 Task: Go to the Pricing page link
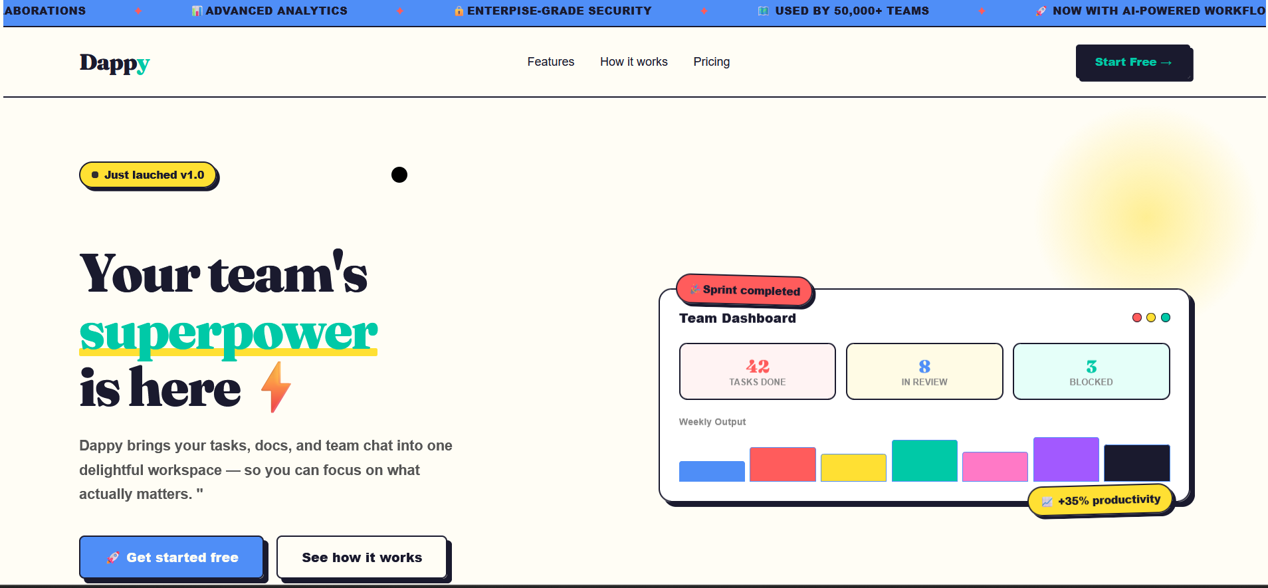(711, 62)
